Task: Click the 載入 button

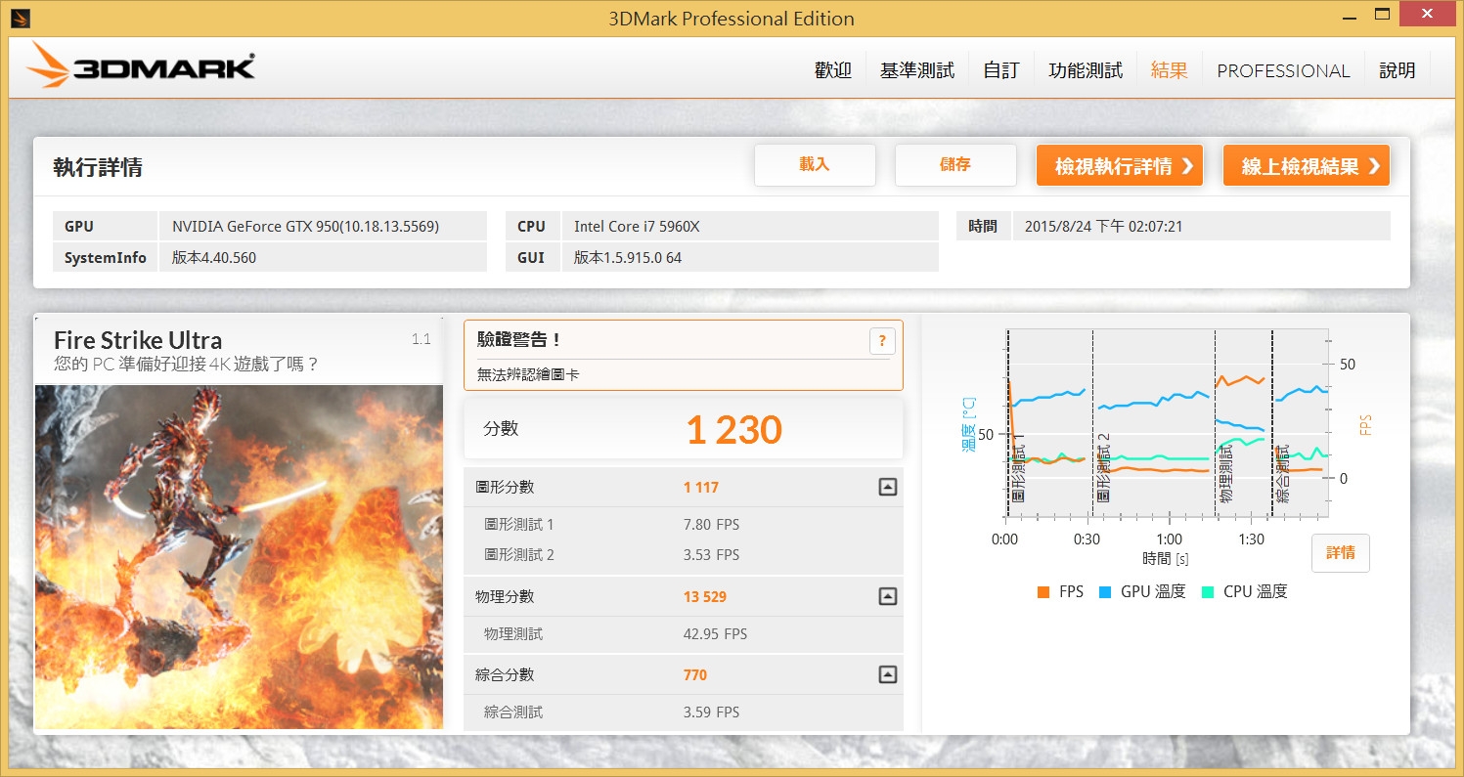Action: pyautogui.click(x=815, y=165)
